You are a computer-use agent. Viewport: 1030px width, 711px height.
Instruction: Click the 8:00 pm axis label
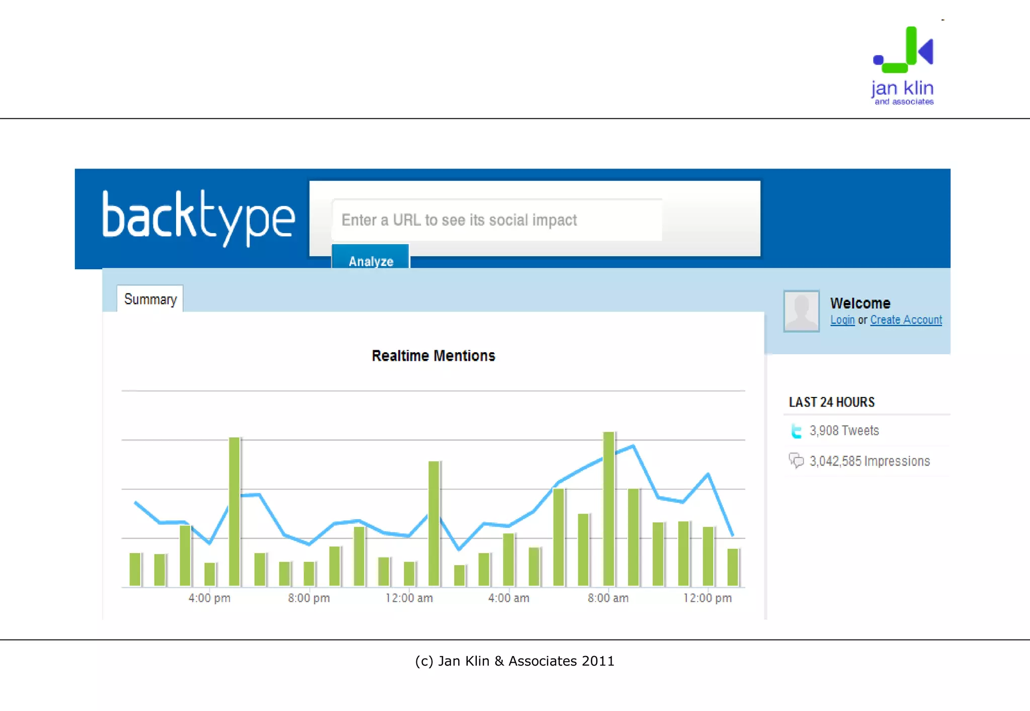[x=309, y=598]
